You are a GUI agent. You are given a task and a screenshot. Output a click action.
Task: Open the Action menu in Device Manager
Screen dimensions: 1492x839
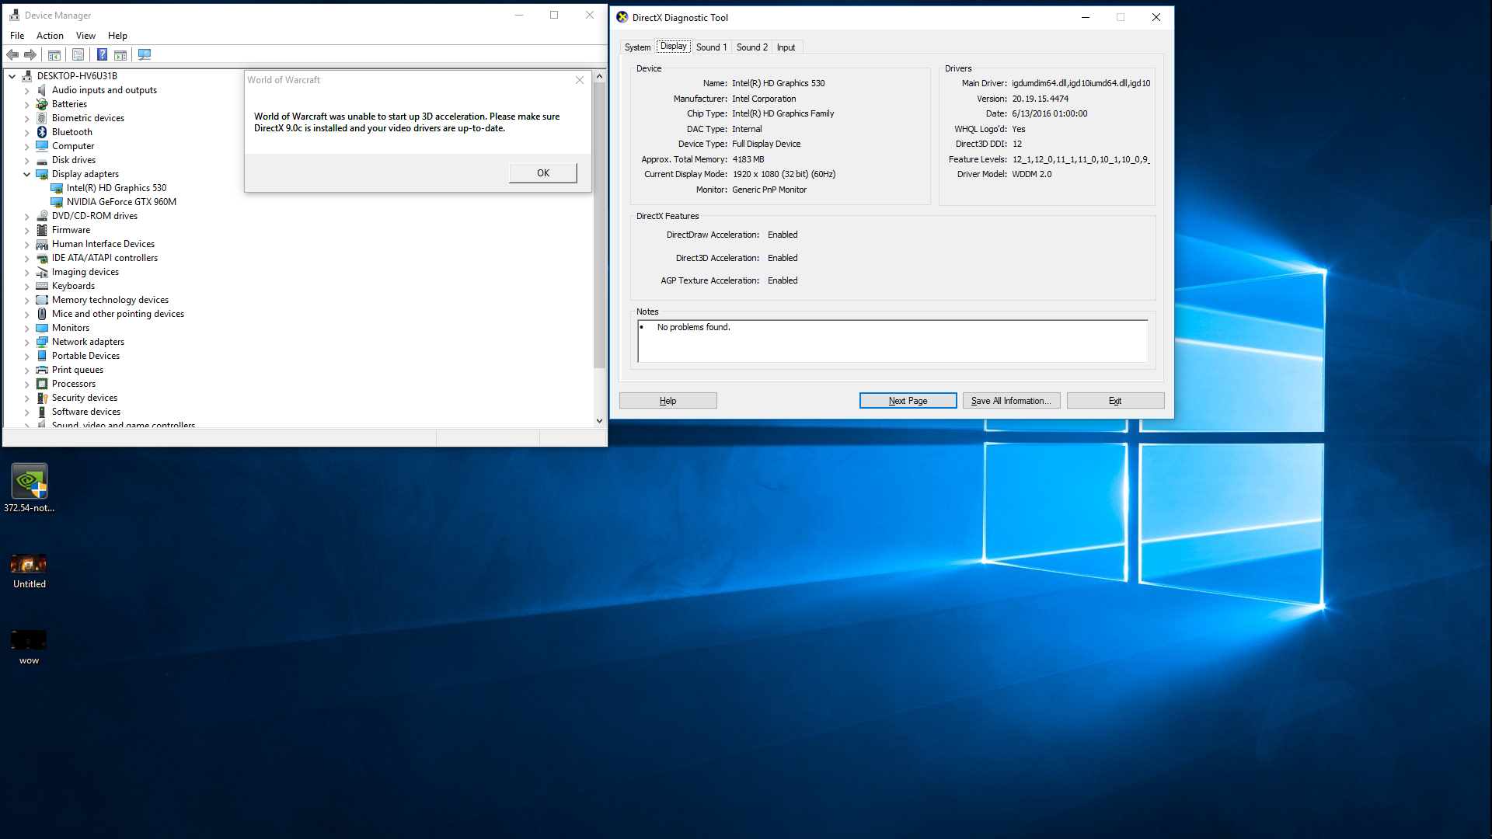coord(50,36)
